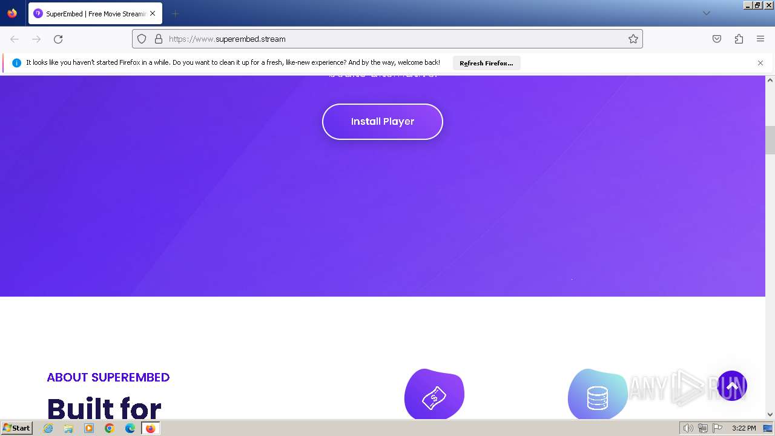Image resolution: width=775 pixels, height=436 pixels.
Task: Click the scroll-to-top arrow button
Action: pos(732,386)
